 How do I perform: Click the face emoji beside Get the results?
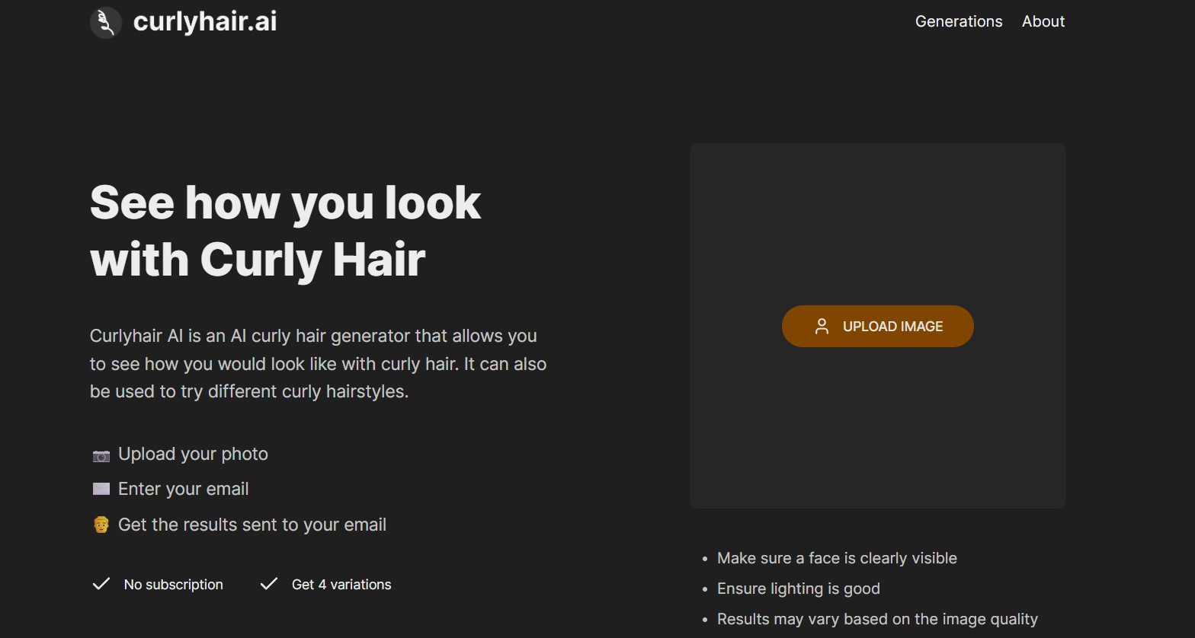(101, 525)
